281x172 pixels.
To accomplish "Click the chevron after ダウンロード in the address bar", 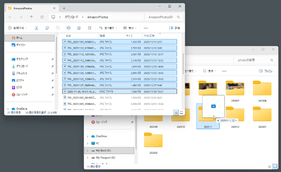I will (x=83, y=17).
